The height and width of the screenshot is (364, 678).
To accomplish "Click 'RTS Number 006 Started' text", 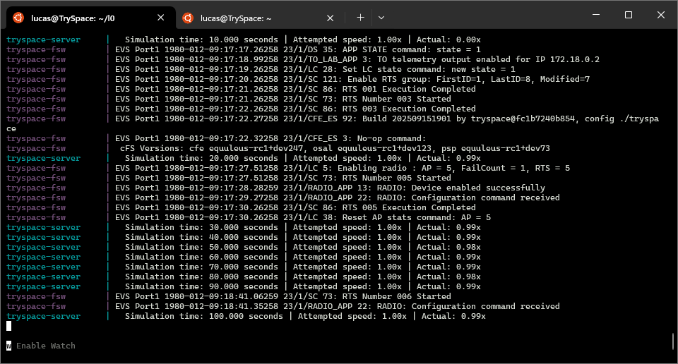I will tap(396, 297).
